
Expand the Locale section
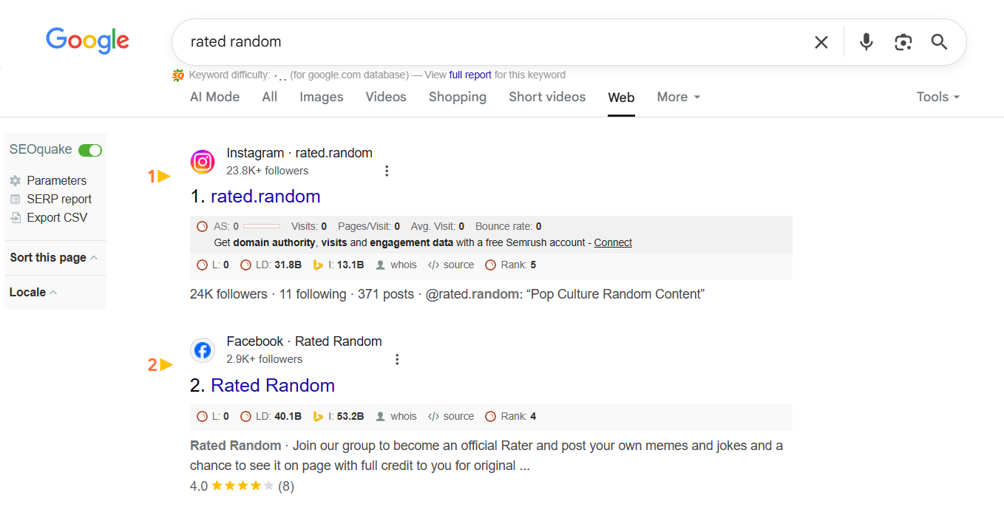[33, 293]
